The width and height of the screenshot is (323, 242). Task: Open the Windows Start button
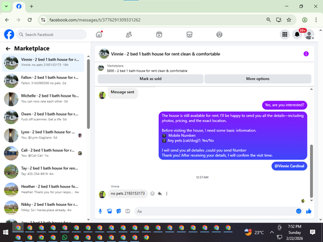(6, 232)
